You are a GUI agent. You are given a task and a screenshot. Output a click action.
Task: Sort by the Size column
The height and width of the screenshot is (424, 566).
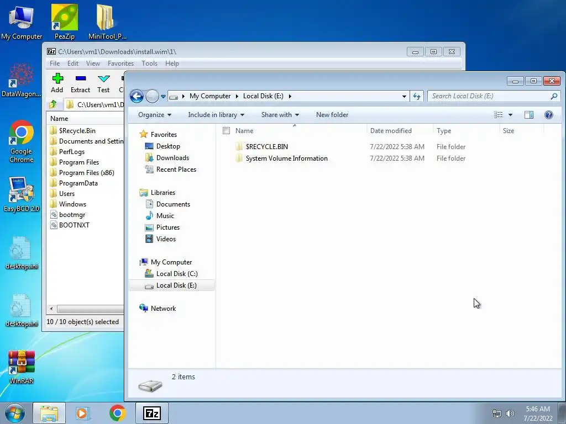[x=509, y=130]
